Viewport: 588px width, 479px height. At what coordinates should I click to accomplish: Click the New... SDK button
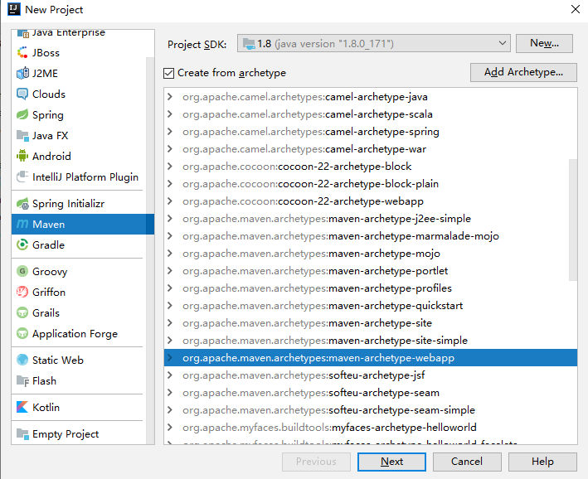[544, 43]
